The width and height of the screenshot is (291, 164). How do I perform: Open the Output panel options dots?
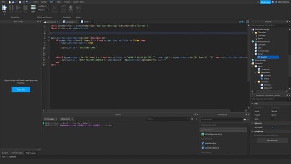click(x=197, y=119)
